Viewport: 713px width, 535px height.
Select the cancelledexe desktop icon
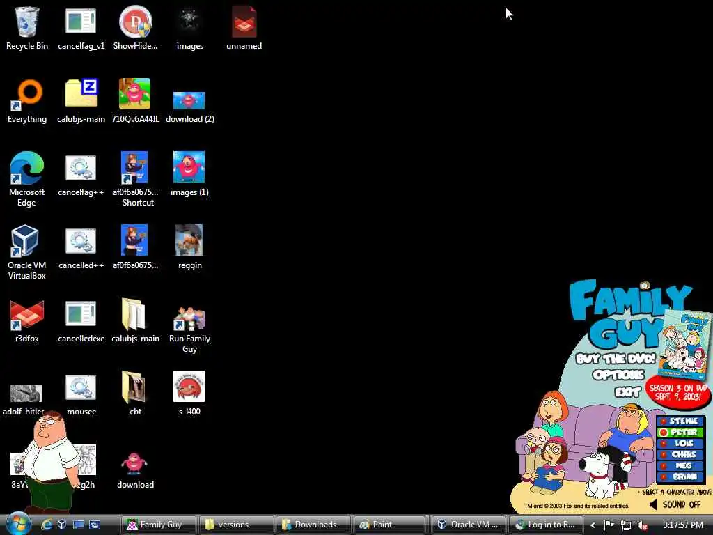(81, 321)
